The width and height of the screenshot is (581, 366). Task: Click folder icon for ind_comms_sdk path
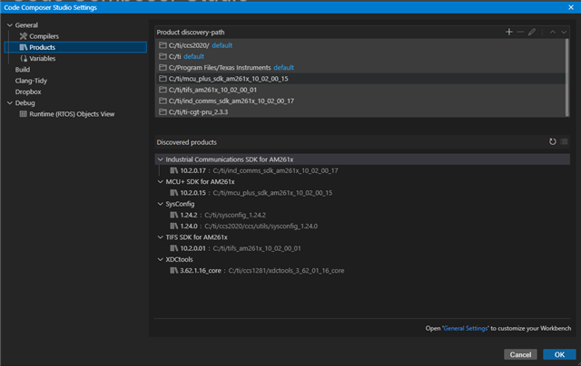(162, 101)
